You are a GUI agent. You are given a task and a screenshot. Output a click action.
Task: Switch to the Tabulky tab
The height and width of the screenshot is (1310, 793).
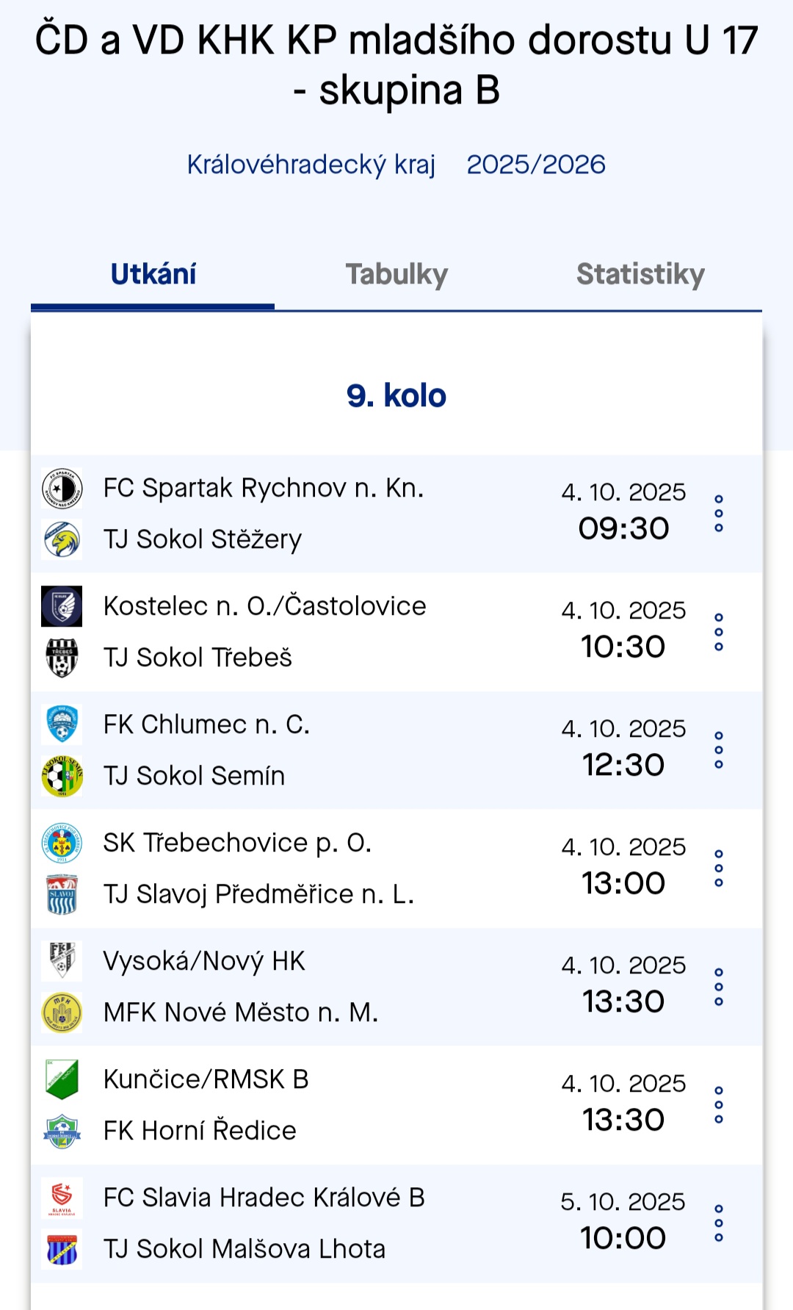[x=396, y=275]
